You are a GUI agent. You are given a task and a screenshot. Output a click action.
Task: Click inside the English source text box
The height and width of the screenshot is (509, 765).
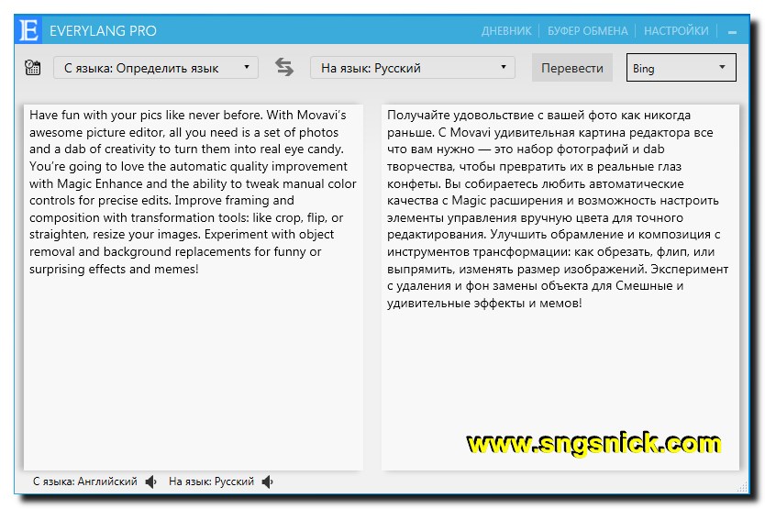click(x=194, y=287)
